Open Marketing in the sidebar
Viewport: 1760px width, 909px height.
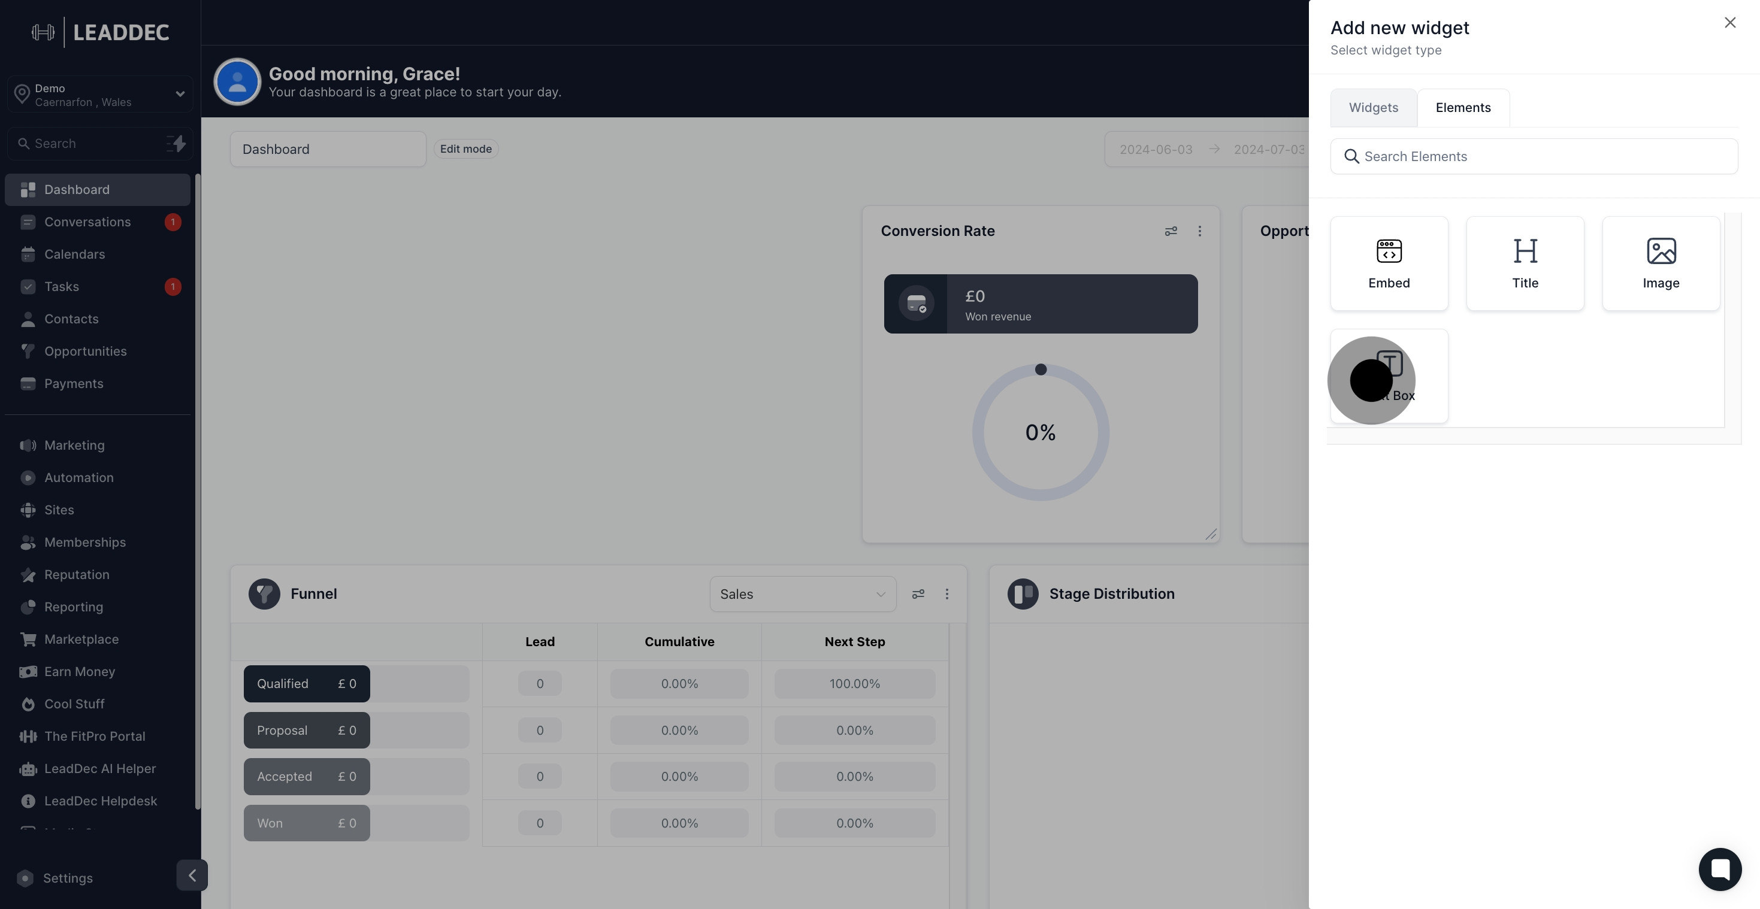pyautogui.click(x=97, y=446)
